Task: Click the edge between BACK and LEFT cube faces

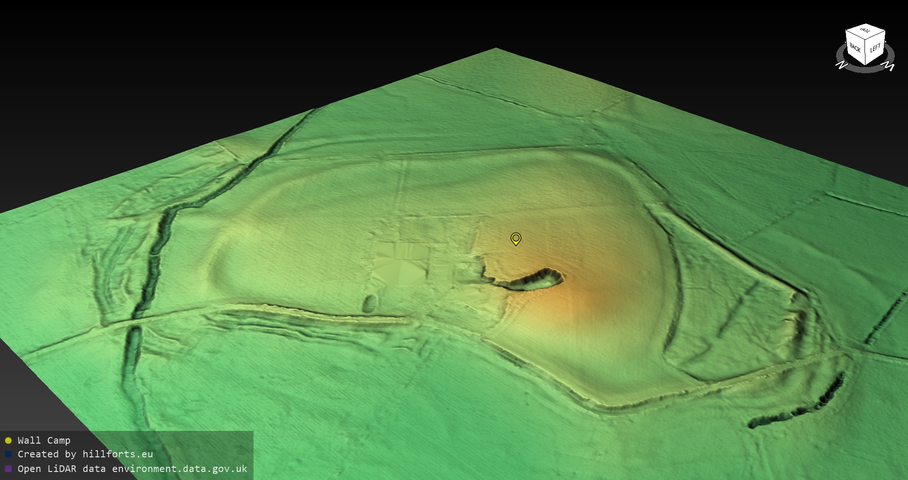Action: pos(865,53)
